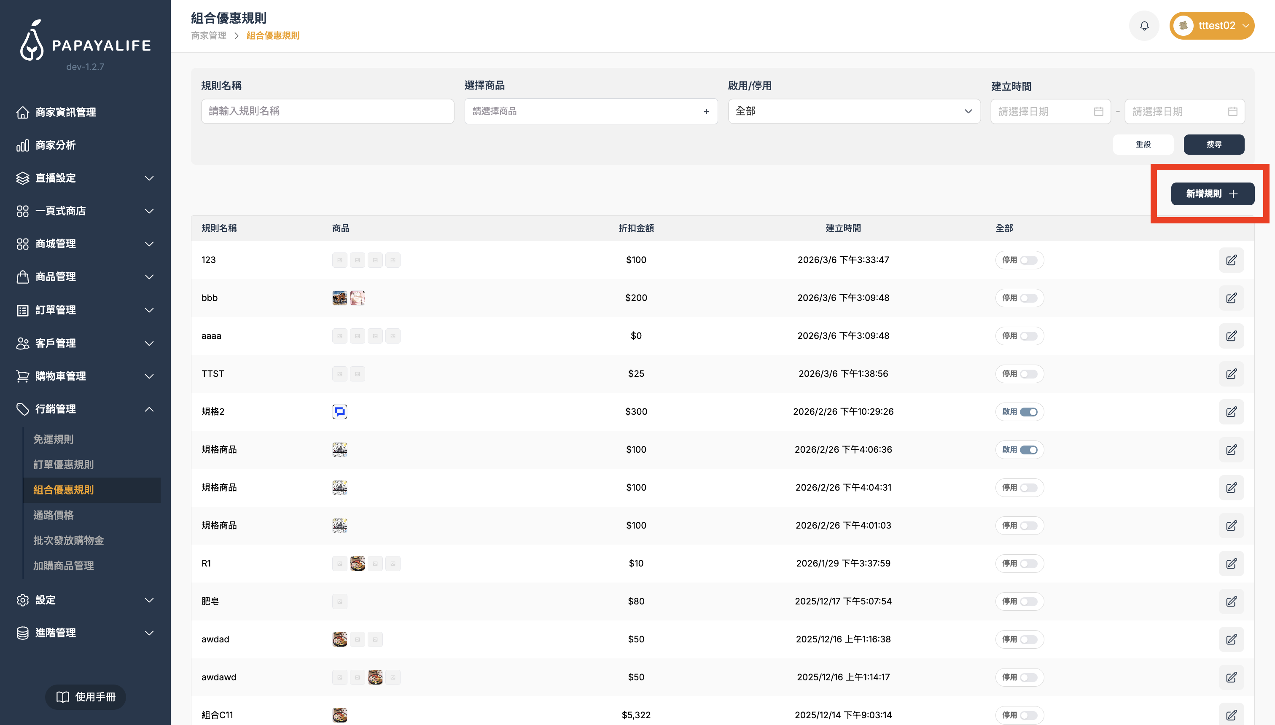The width and height of the screenshot is (1275, 725).
Task: Click the edit icon for rule R1
Action: pos(1231,564)
